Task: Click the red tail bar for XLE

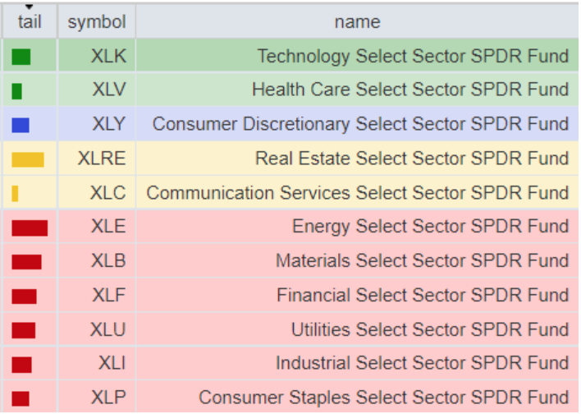Action: tap(30, 228)
